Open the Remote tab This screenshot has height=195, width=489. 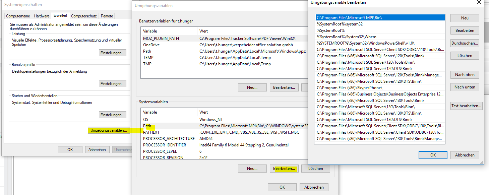[107, 16]
